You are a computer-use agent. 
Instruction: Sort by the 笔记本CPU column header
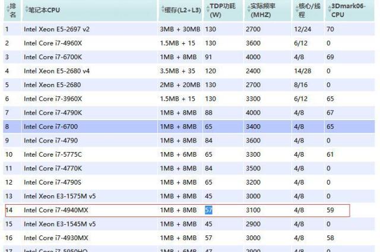point(90,11)
